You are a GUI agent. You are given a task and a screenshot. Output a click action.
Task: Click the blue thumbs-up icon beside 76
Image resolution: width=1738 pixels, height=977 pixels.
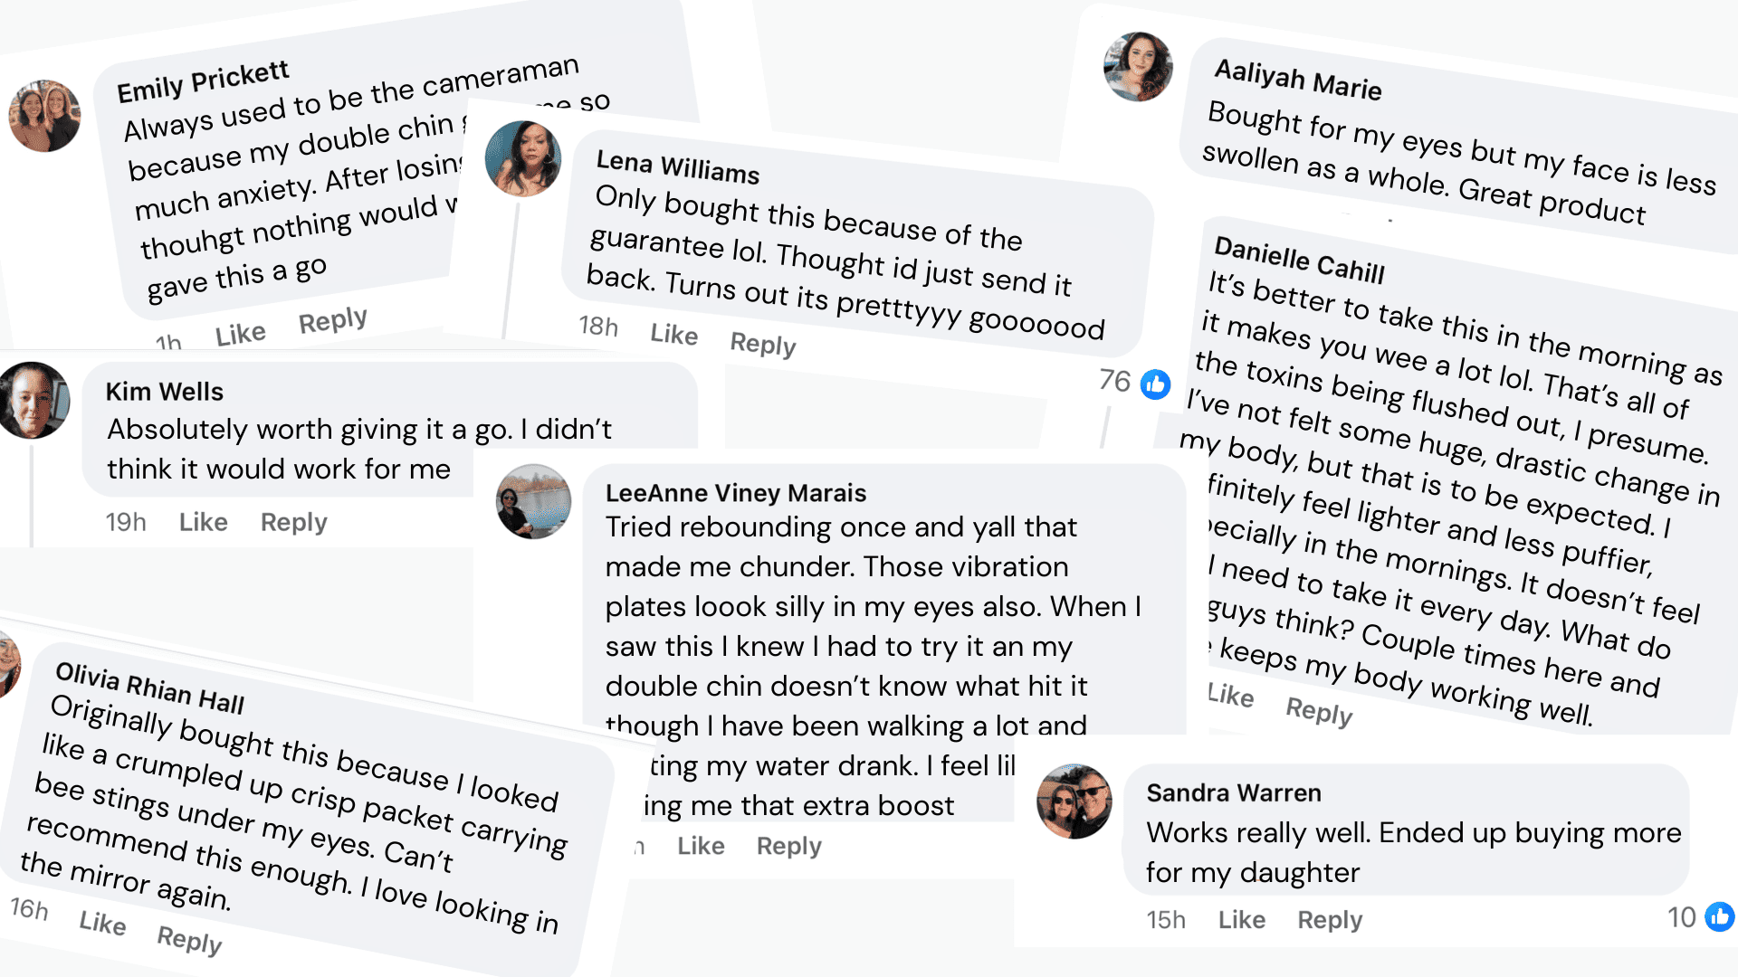(x=1155, y=384)
